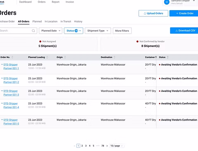The height and width of the screenshot is (151, 198).
Task: Expand row DTD Shipper Partner 001-1
Action: tap(2, 64)
